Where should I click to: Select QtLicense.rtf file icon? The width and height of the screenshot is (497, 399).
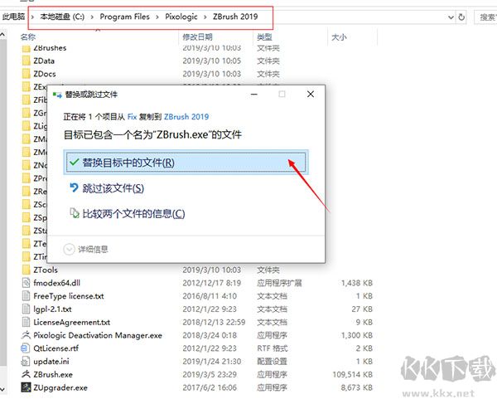pos(26,348)
